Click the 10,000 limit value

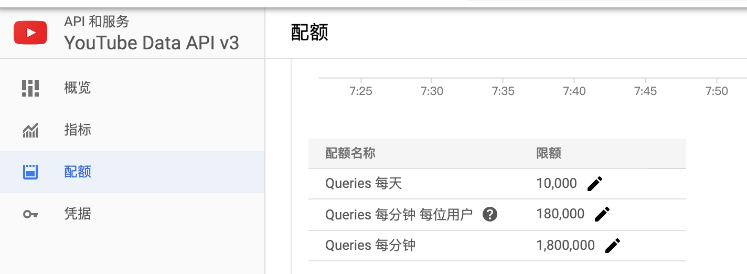(557, 183)
